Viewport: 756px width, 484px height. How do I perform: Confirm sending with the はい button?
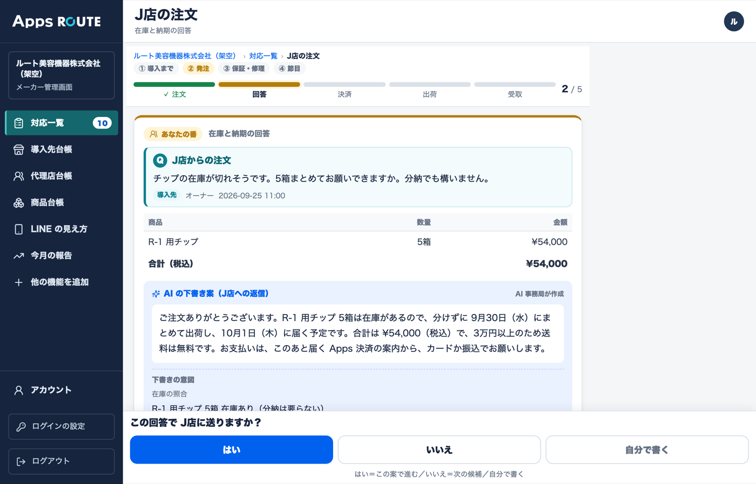point(232,449)
